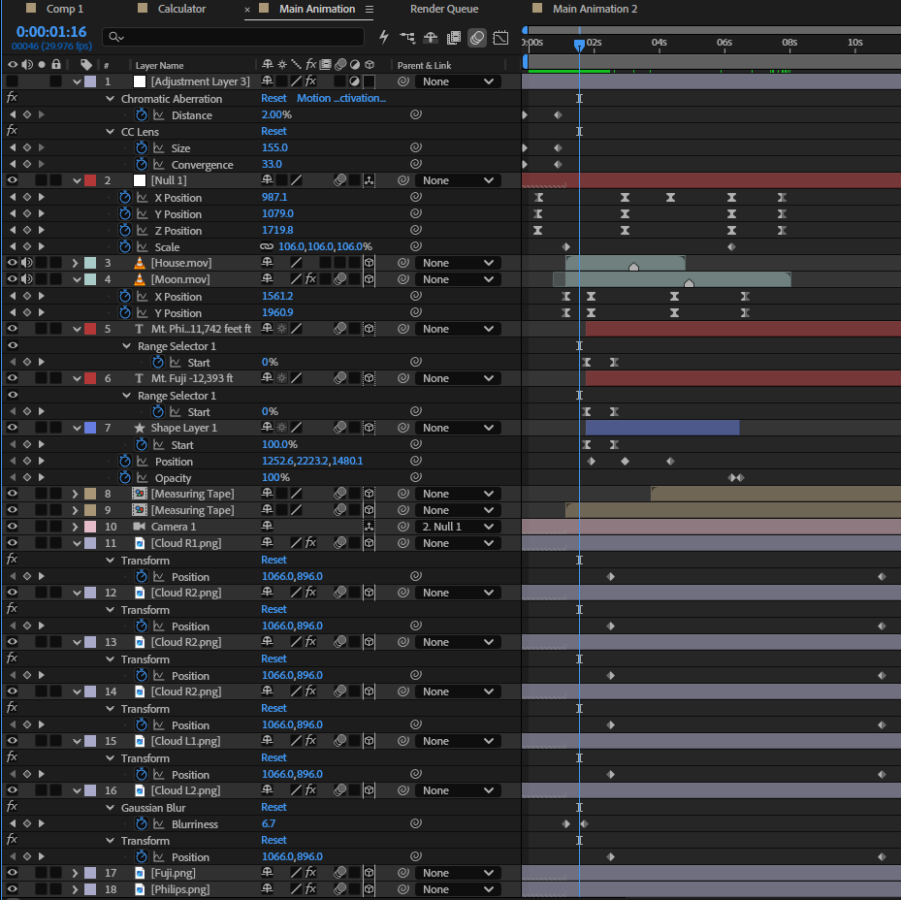Click fx switch on Cloud R1.png layer
The width and height of the screenshot is (901, 900).
click(x=310, y=542)
